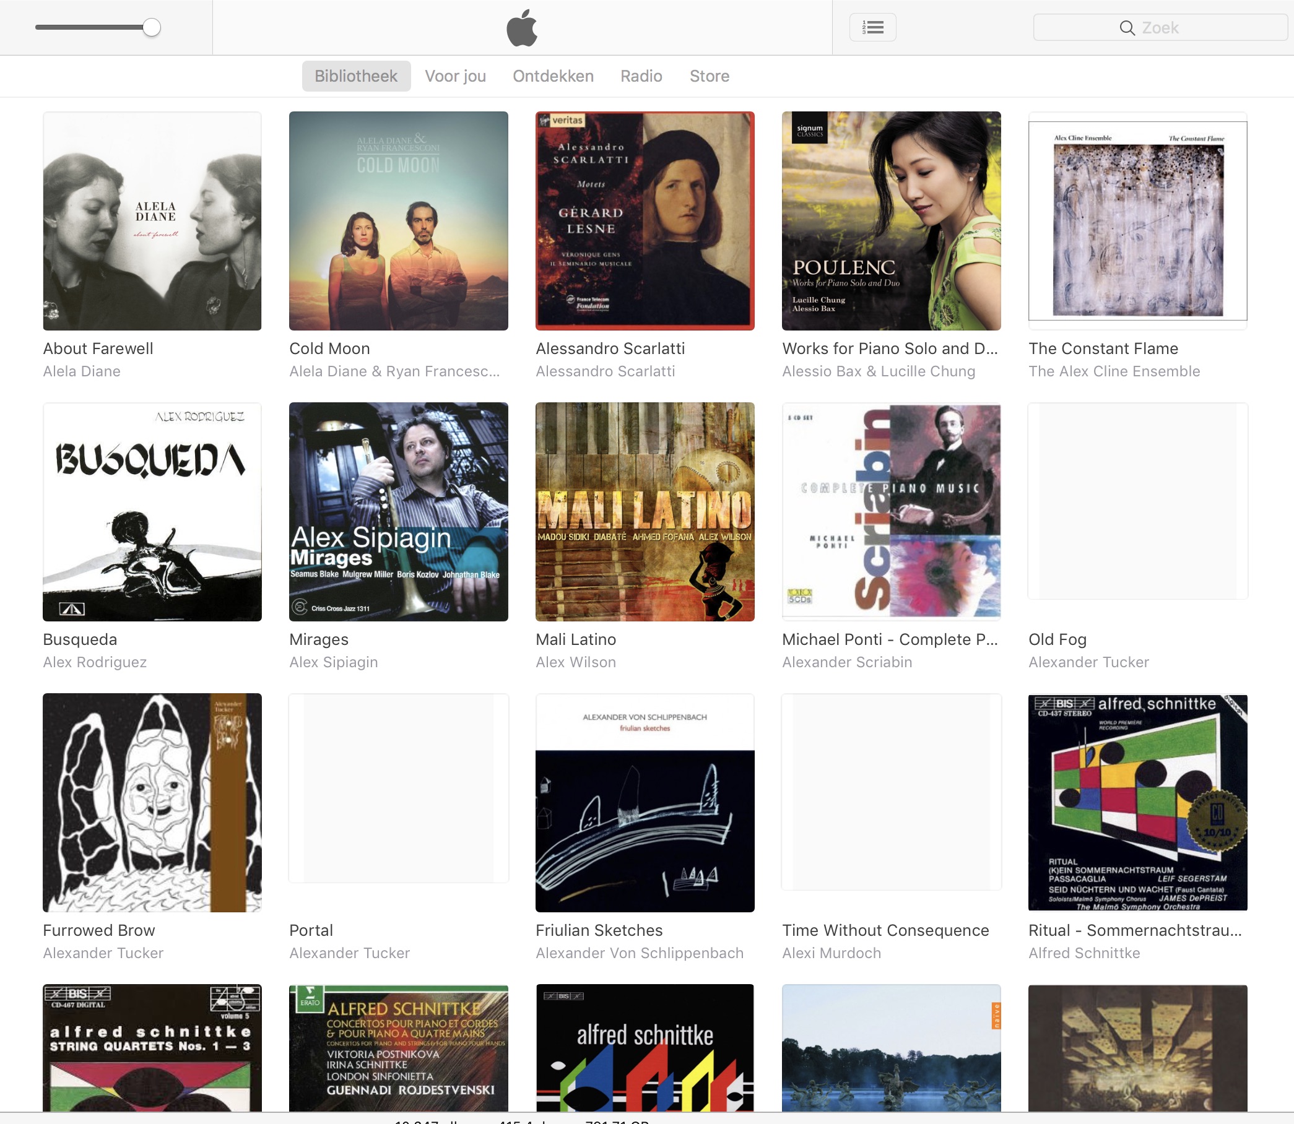Click the search magnifier icon
Screen dimensions: 1294x1124
[x=1126, y=28]
